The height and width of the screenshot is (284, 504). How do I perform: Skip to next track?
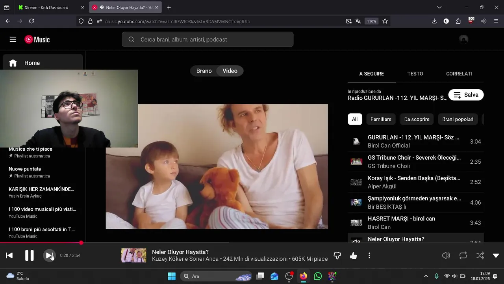click(49, 256)
